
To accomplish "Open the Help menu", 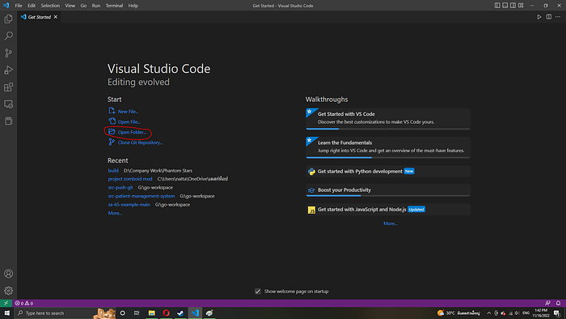I will click(133, 6).
